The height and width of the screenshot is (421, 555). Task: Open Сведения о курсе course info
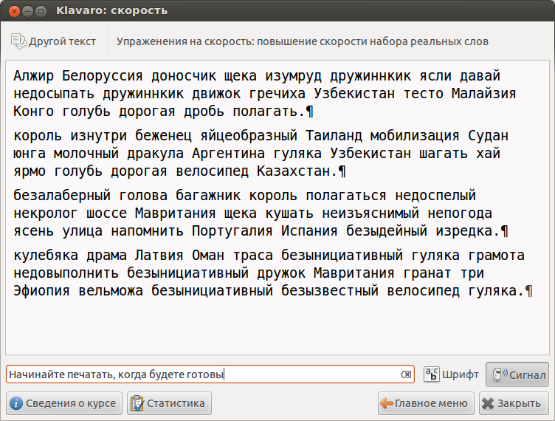click(64, 403)
